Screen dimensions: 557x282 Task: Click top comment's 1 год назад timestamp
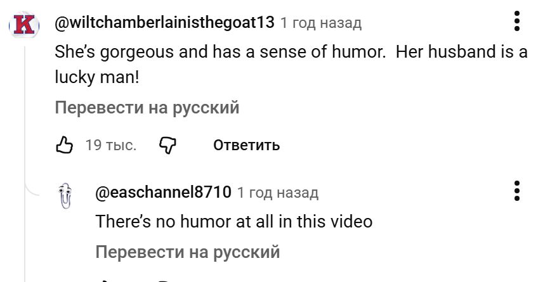tap(321, 23)
